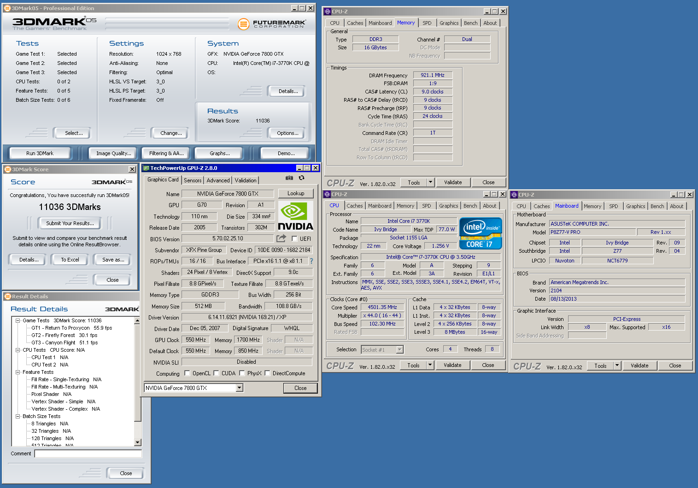This screenshot has height=488, width=698.
Task: Enable the OpenCL computing checkbox
Action: 187,373
